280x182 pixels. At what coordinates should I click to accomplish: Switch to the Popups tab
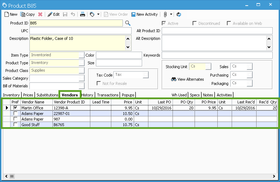click(x=128, y=95)
